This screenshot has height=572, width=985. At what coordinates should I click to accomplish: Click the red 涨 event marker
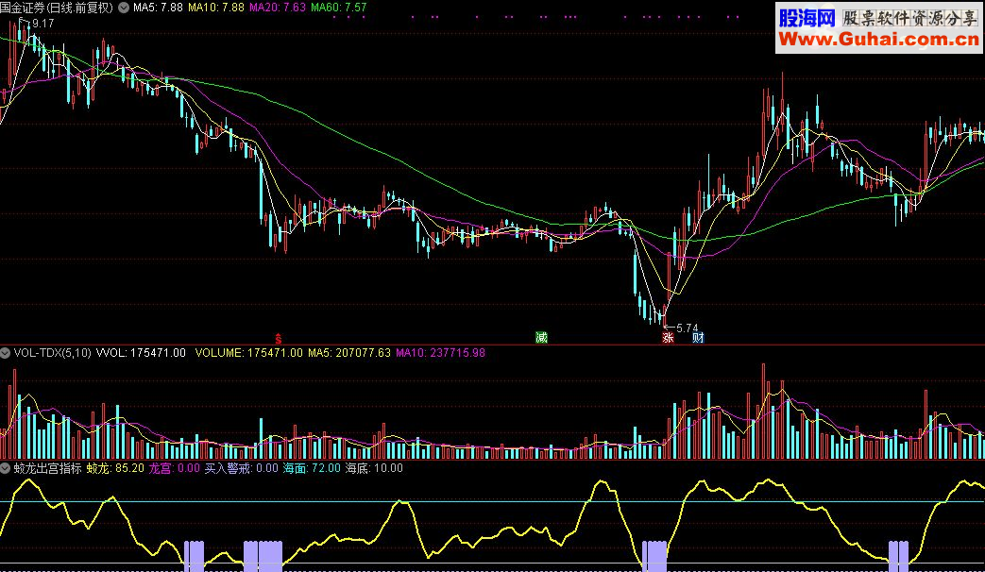click(x=668, y=338)
